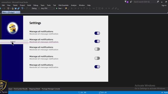Open the layout toolbar overflow arrow
The width and height of the screenshot is (168, 94).
(x=118, y=9)
